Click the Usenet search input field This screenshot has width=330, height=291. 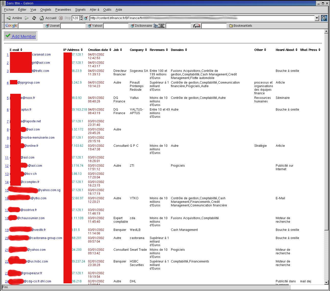point(73,26)
